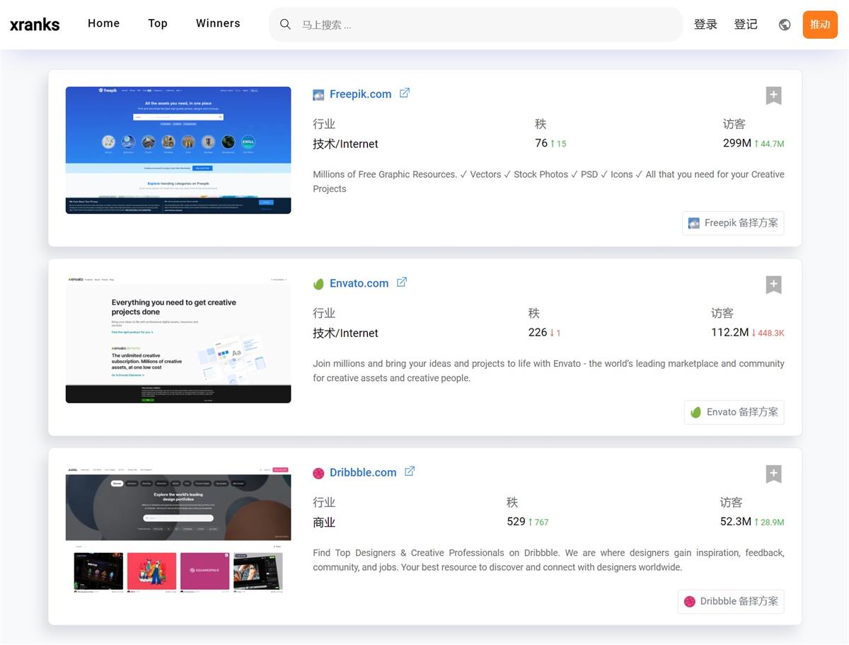The image size is (849, 645).
Task: Bookmark the Envato.com entry
Action: pyautogui.click(x=773, y=285)
